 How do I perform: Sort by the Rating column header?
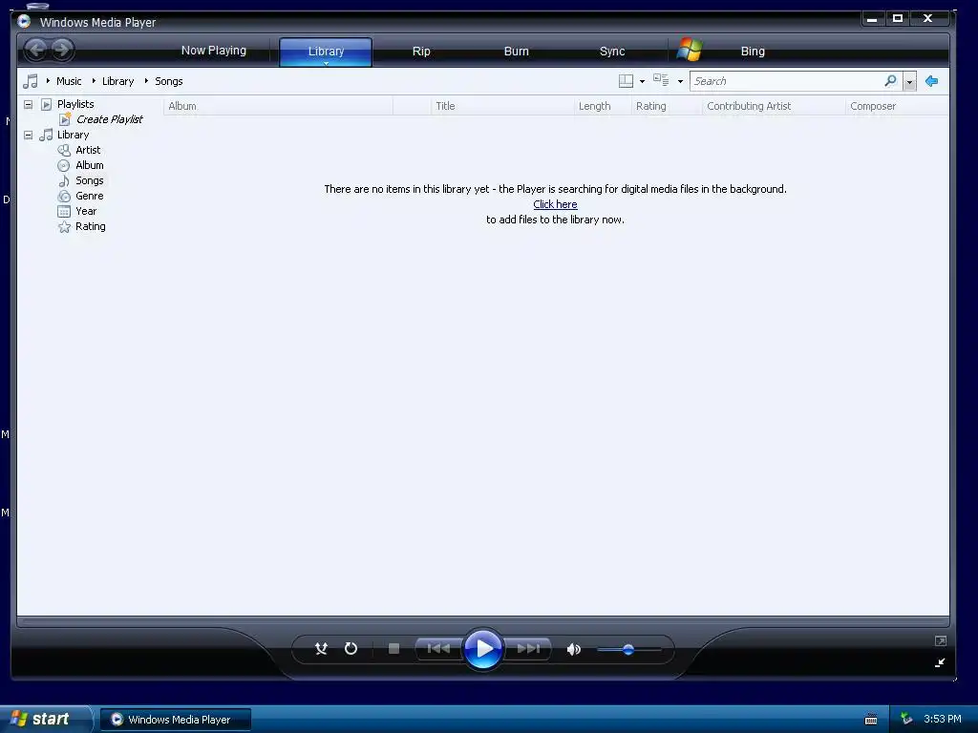click(x=667, y=106)
